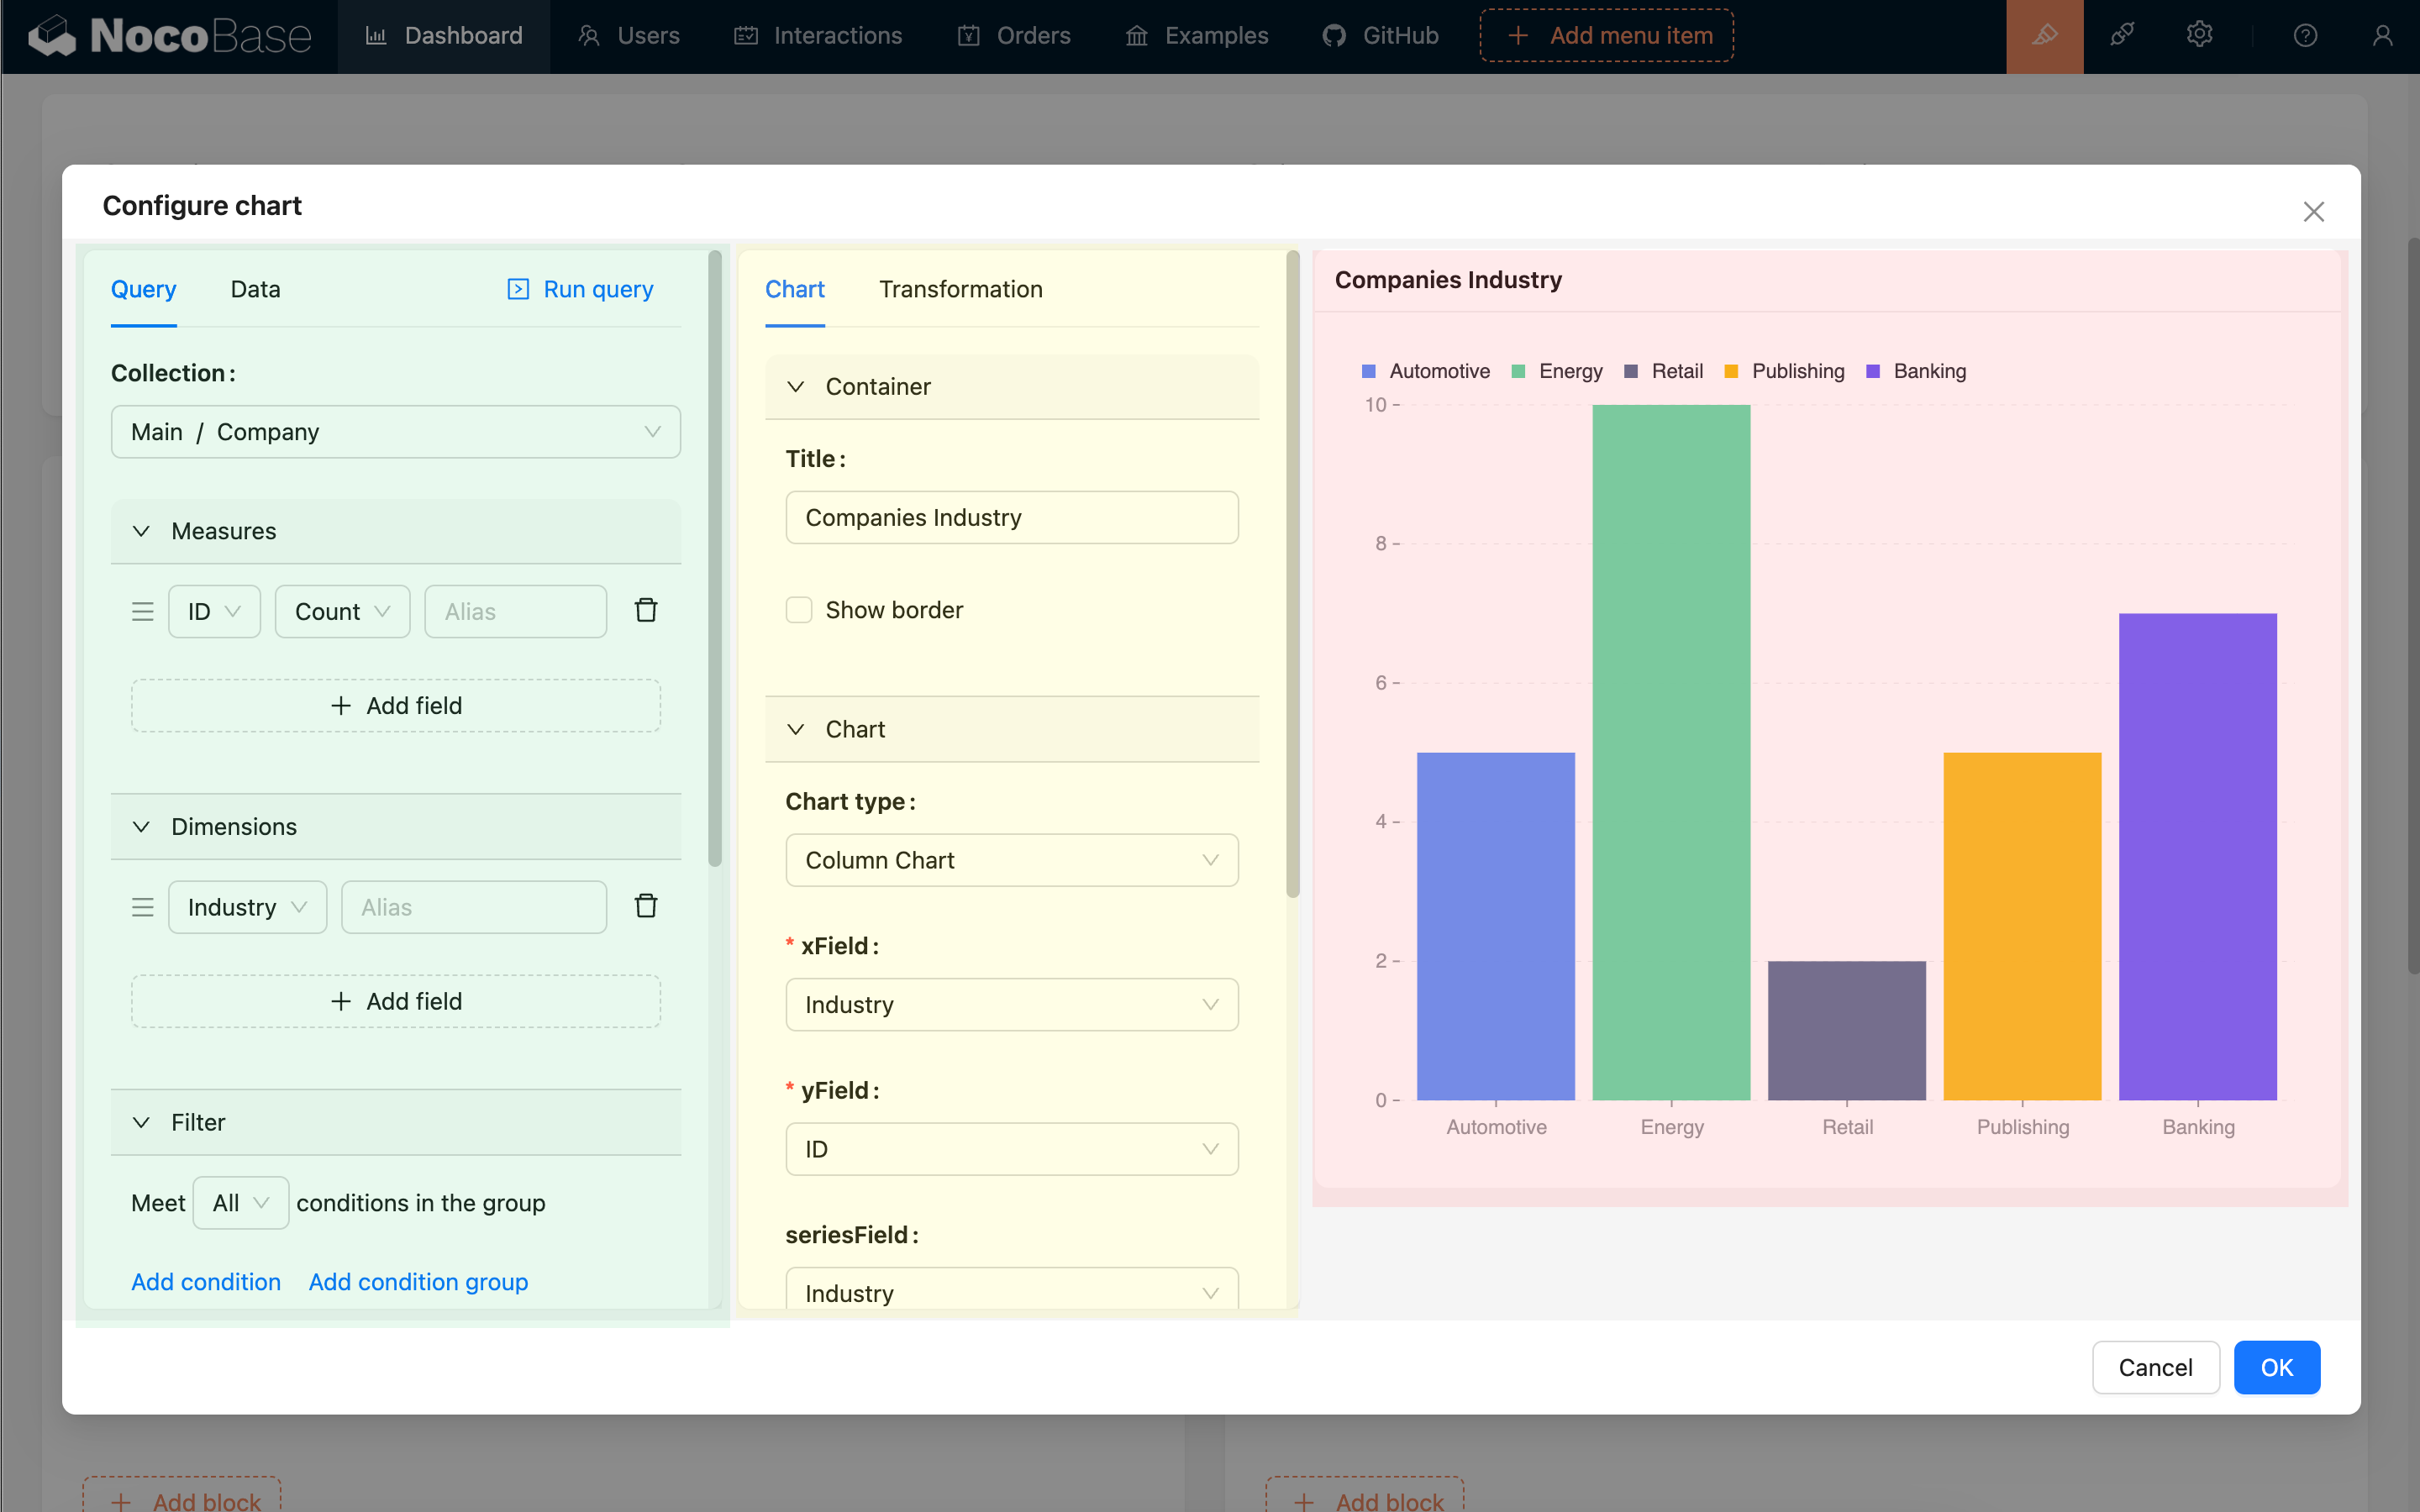The width and height of the screenshot is (2420, 1512).
Task: Toggle Banking series in chart legend
Action: pos(1929,371)
